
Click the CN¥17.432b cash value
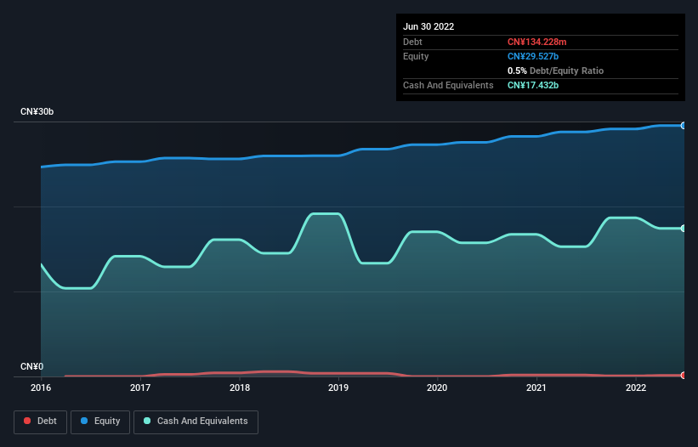point(533,85)
